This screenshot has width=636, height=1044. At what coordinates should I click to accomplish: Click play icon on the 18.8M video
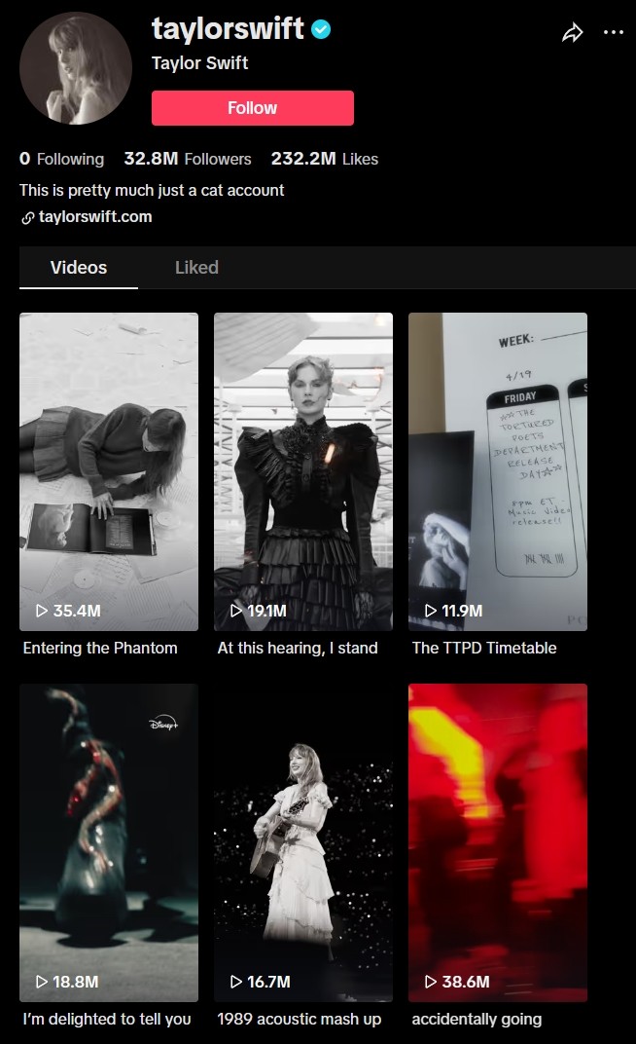[x=41, y=982]
